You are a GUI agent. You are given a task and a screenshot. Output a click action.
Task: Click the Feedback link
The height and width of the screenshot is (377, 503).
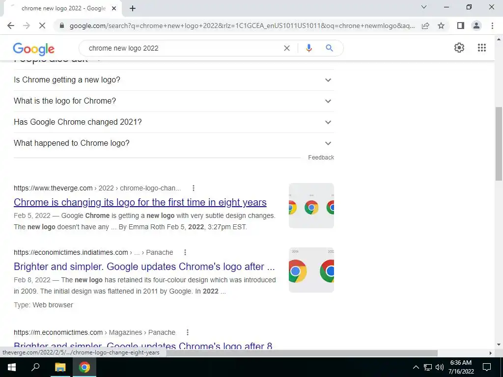tap(321, 158)
